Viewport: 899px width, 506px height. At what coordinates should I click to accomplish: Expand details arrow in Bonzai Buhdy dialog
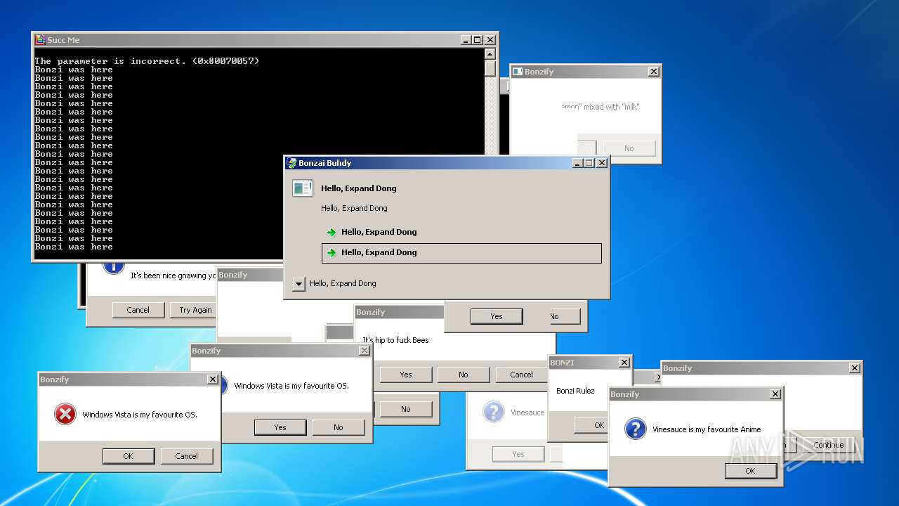[298, 284]
